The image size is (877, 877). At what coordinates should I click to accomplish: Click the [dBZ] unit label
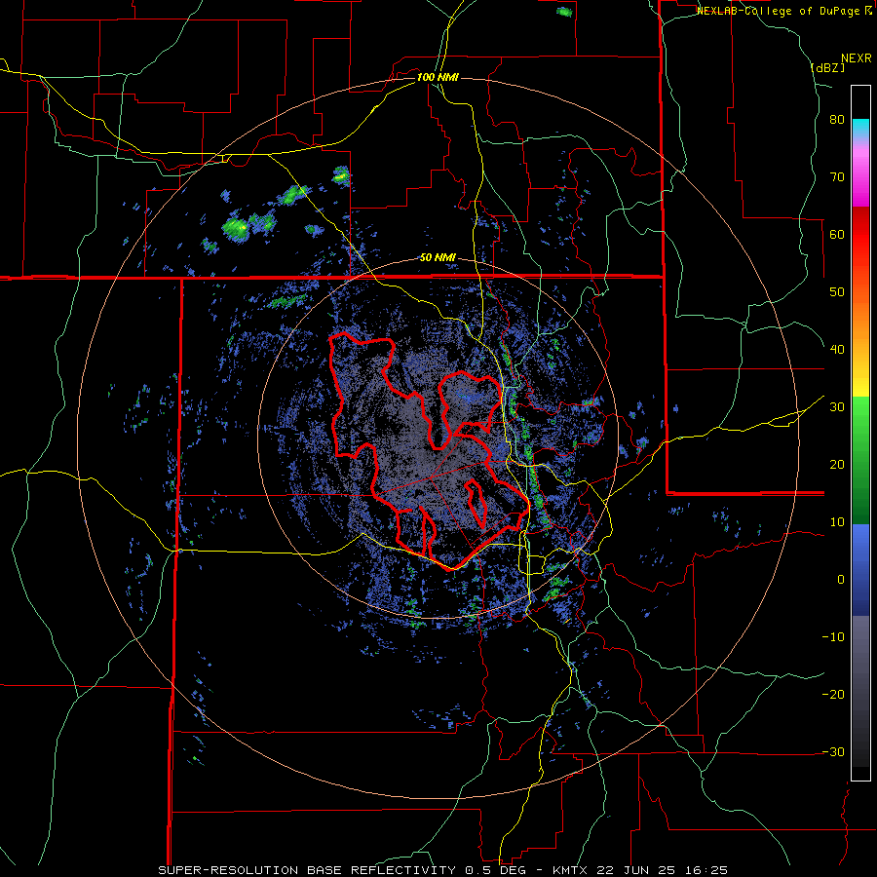827,68
